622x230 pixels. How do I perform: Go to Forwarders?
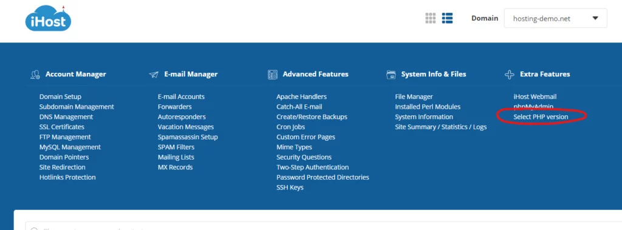pos(174,107)
